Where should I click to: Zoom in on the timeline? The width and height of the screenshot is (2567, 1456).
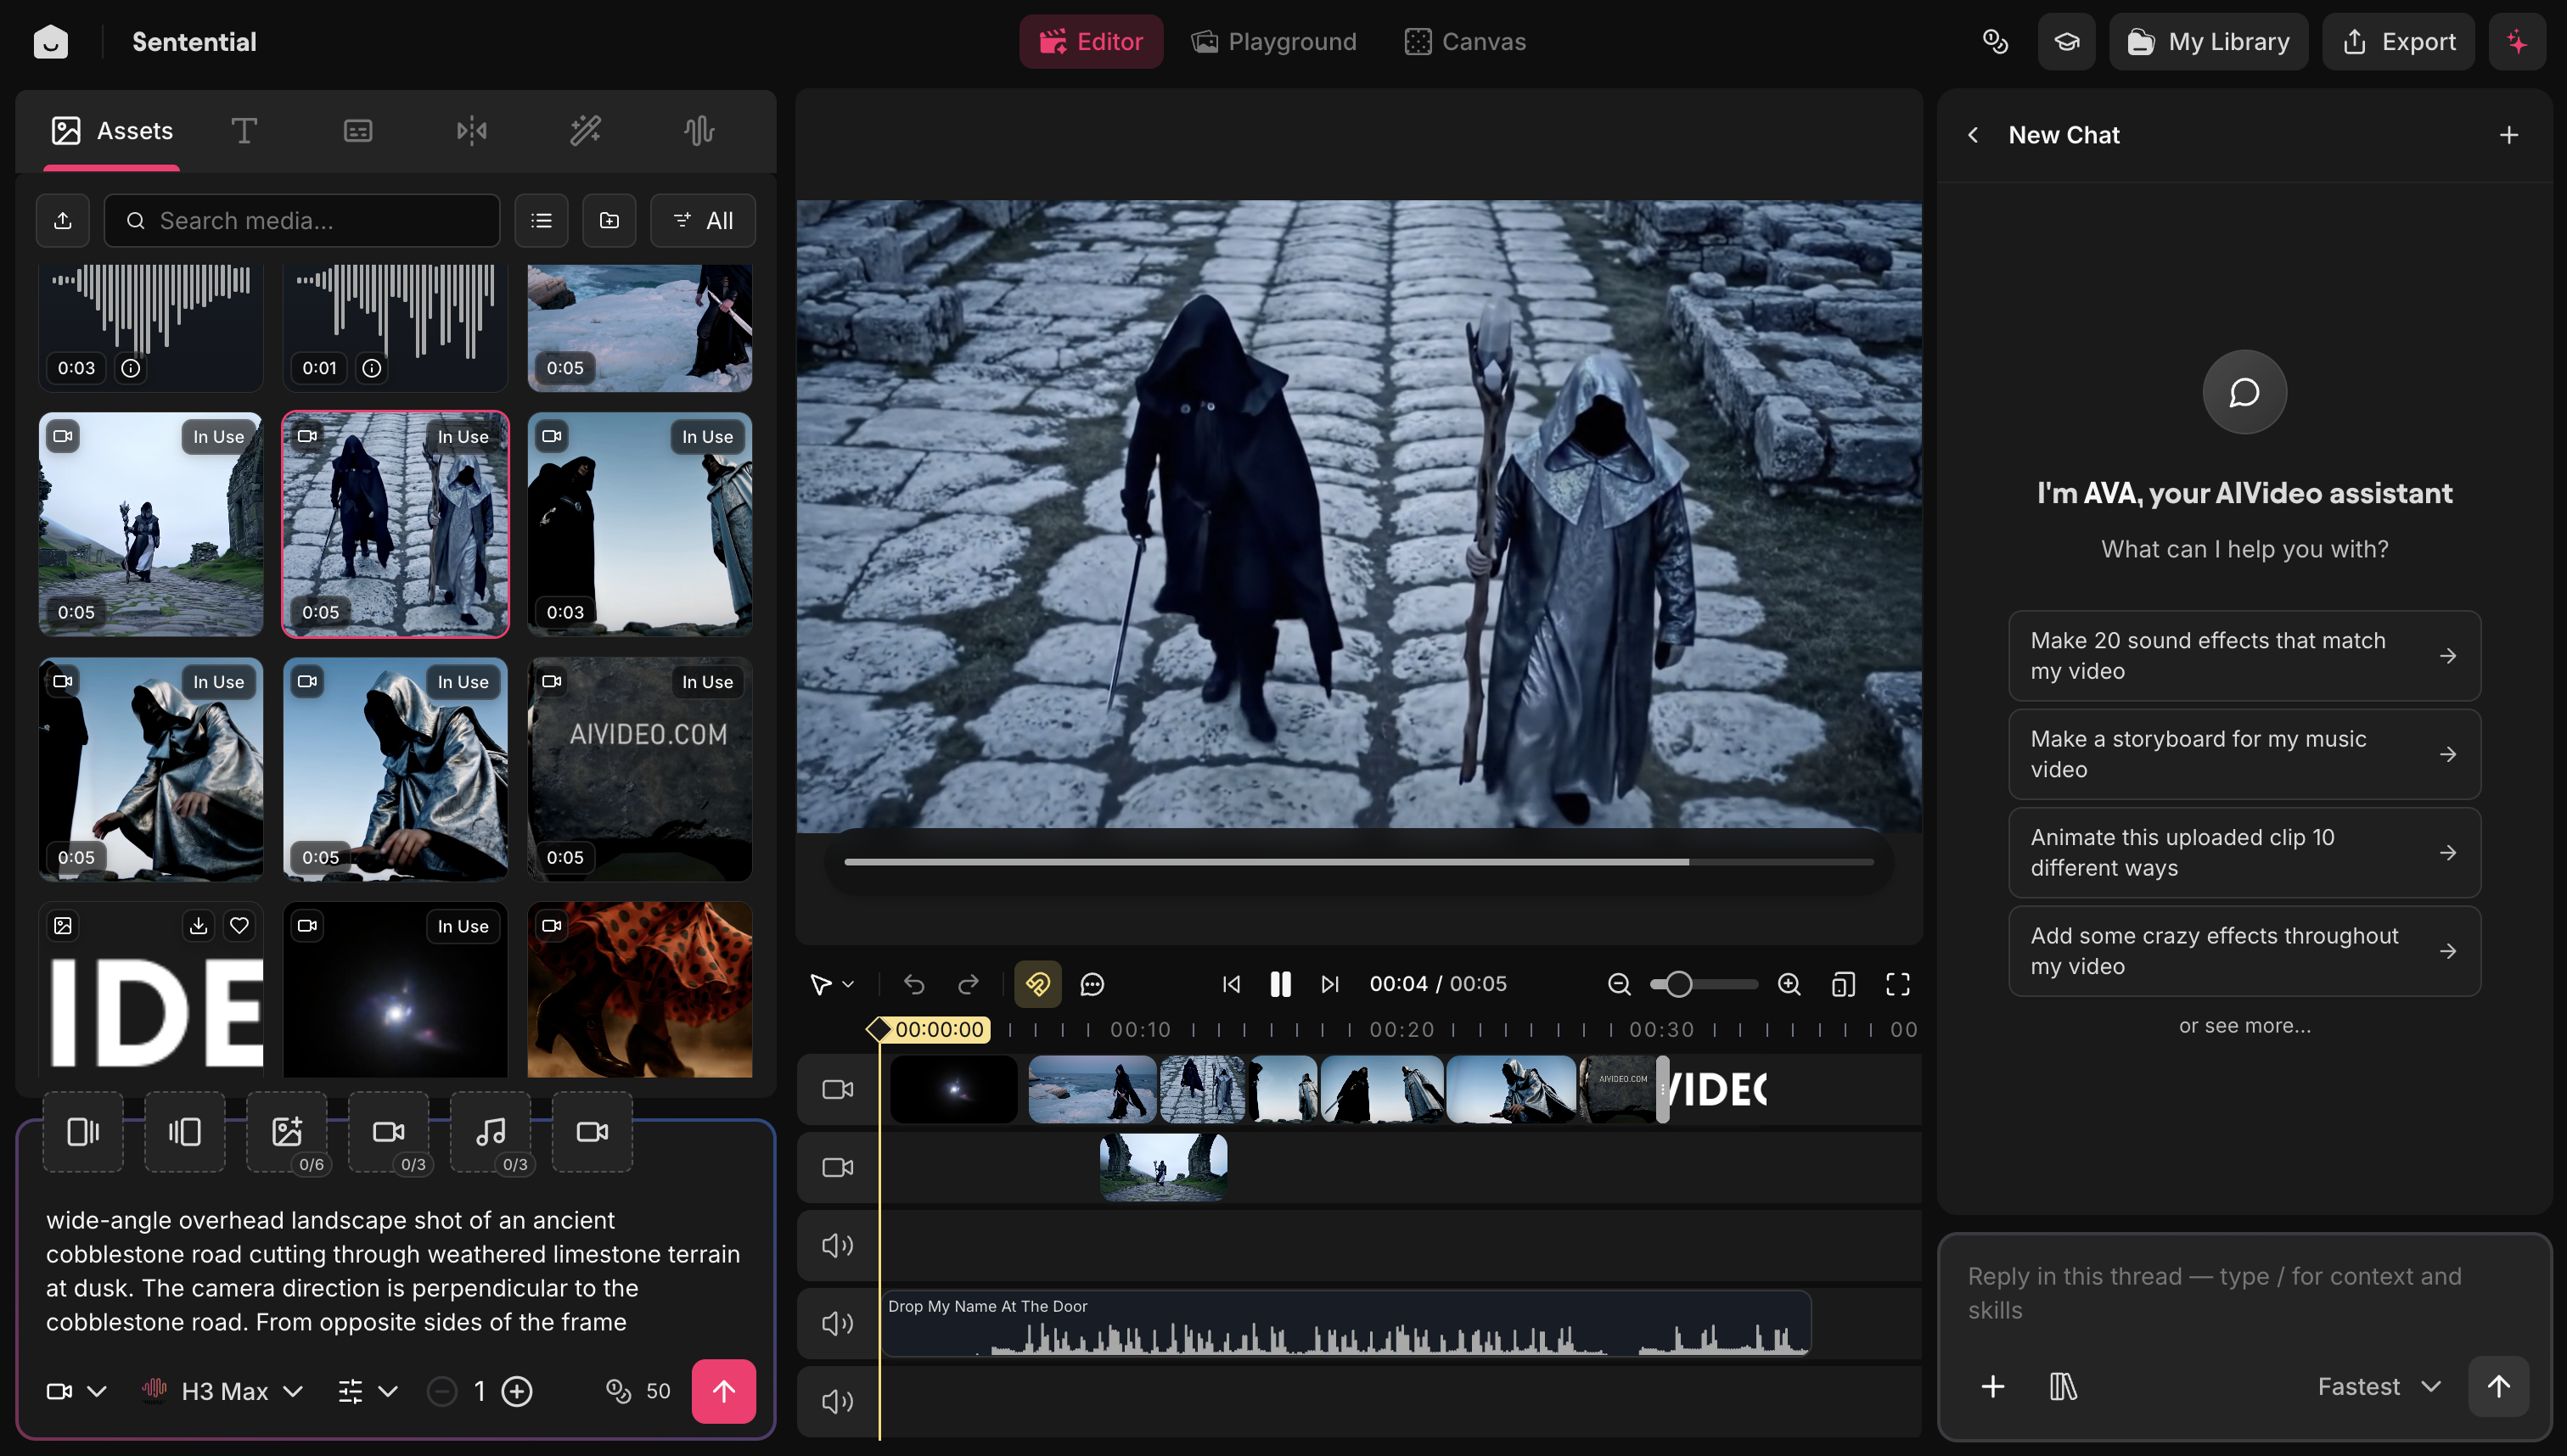(x=1789, y=984)
